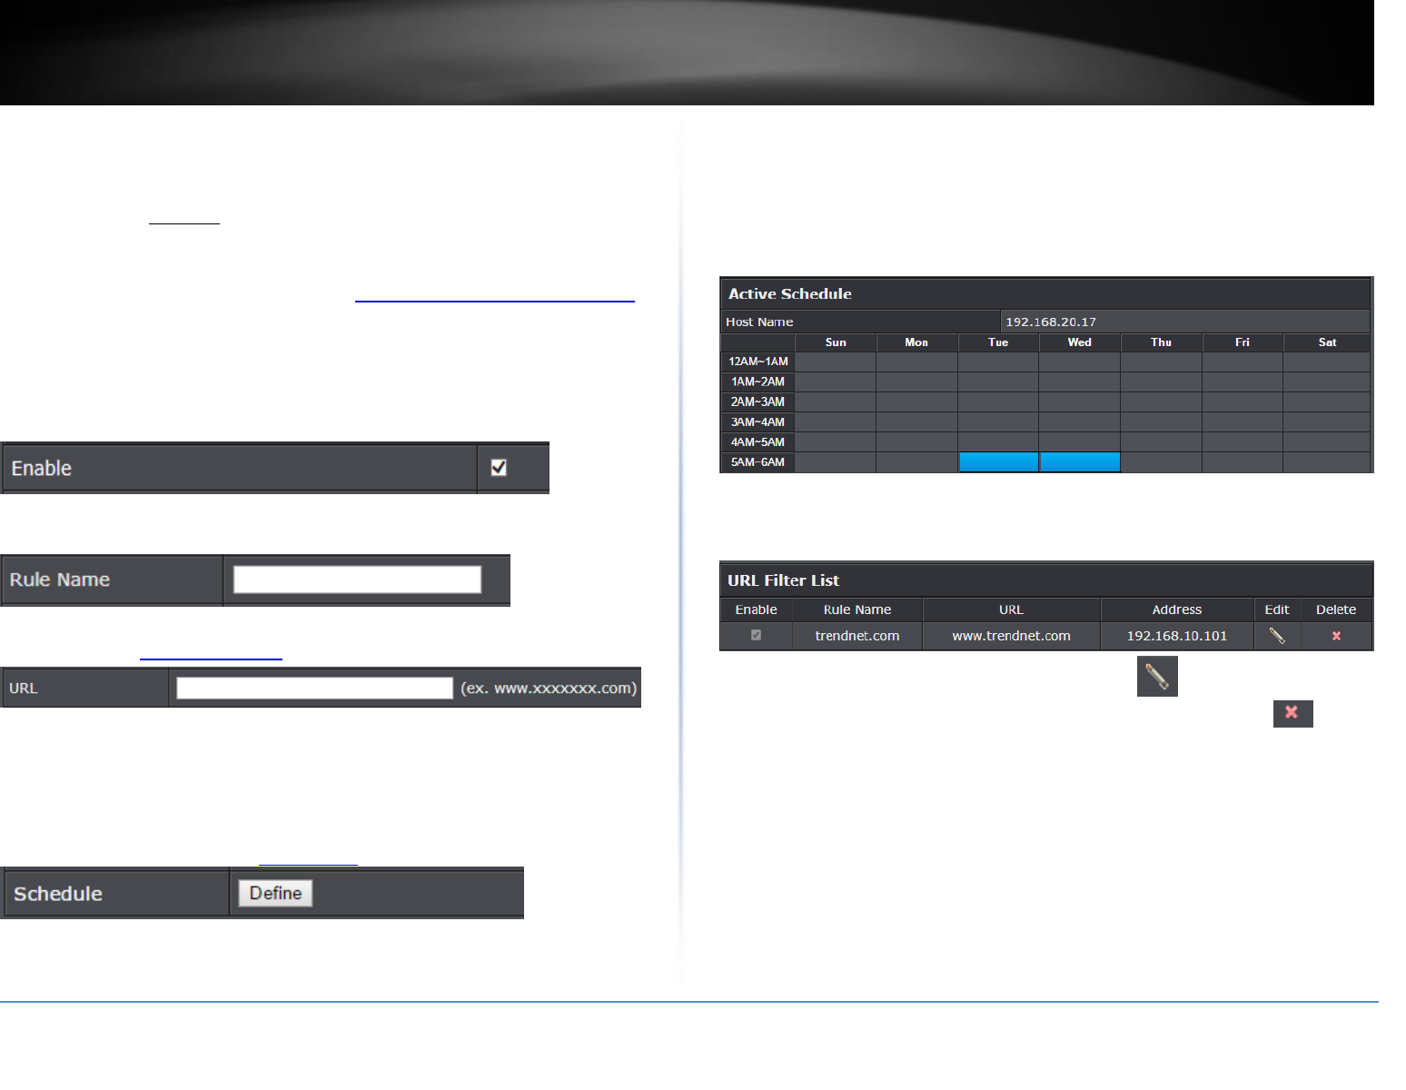Viewport: 1406px width, 1090px height.
Task: Click the 4AM~5AM row label
Action: (758, 442)
